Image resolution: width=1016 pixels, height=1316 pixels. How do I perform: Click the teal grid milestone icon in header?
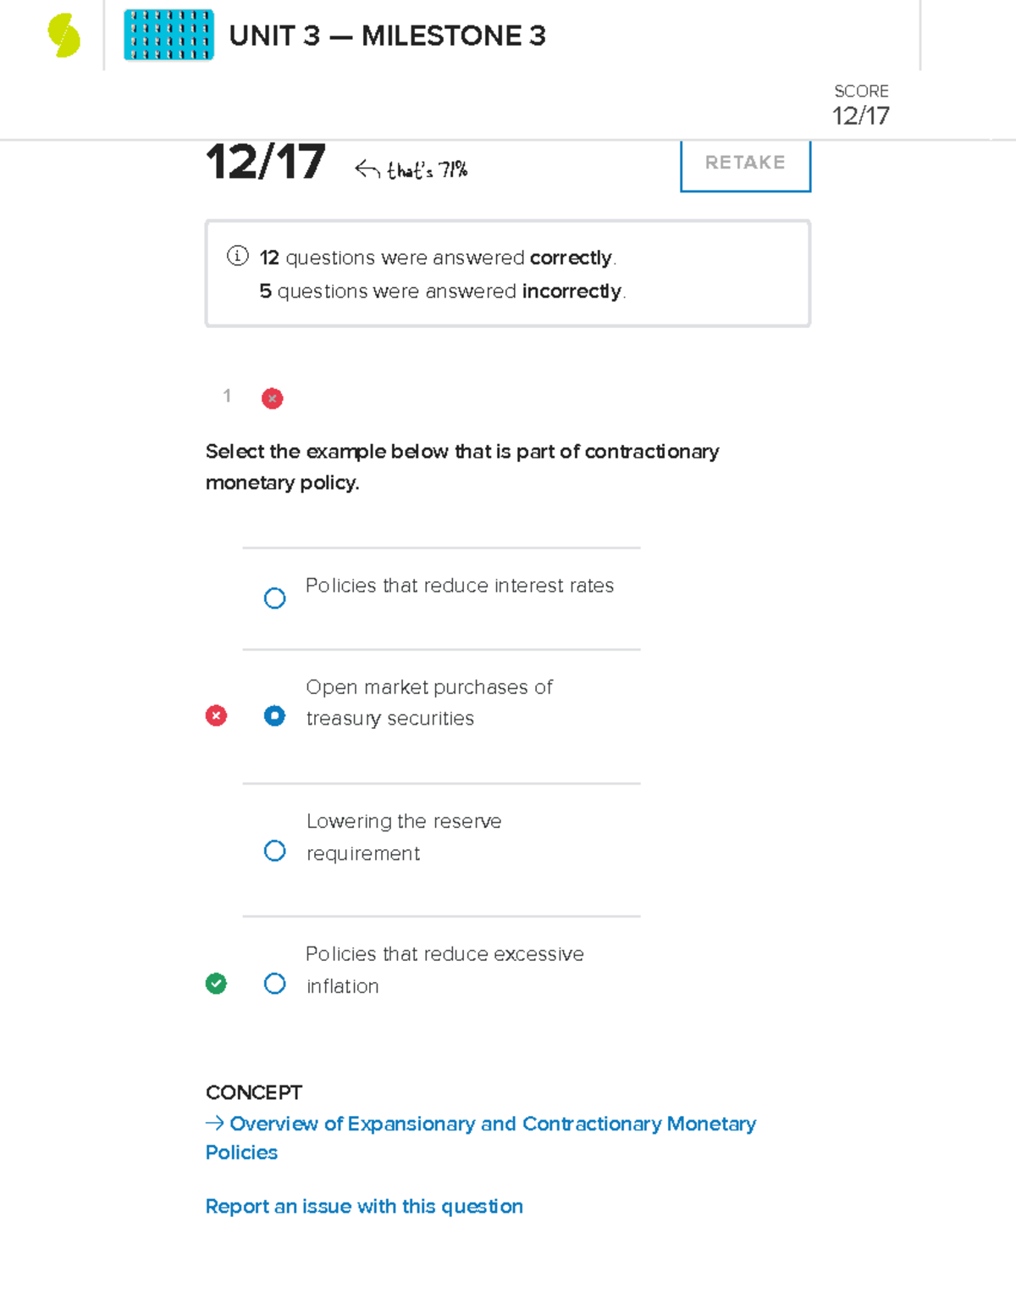point(167,36)
